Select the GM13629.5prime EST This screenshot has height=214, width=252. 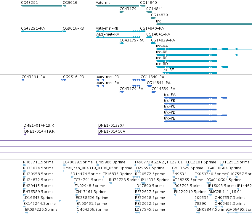(x=174, y=171)
